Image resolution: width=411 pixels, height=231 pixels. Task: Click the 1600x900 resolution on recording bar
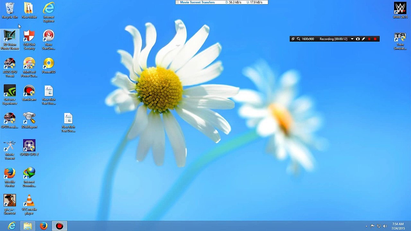pos(308,39)
